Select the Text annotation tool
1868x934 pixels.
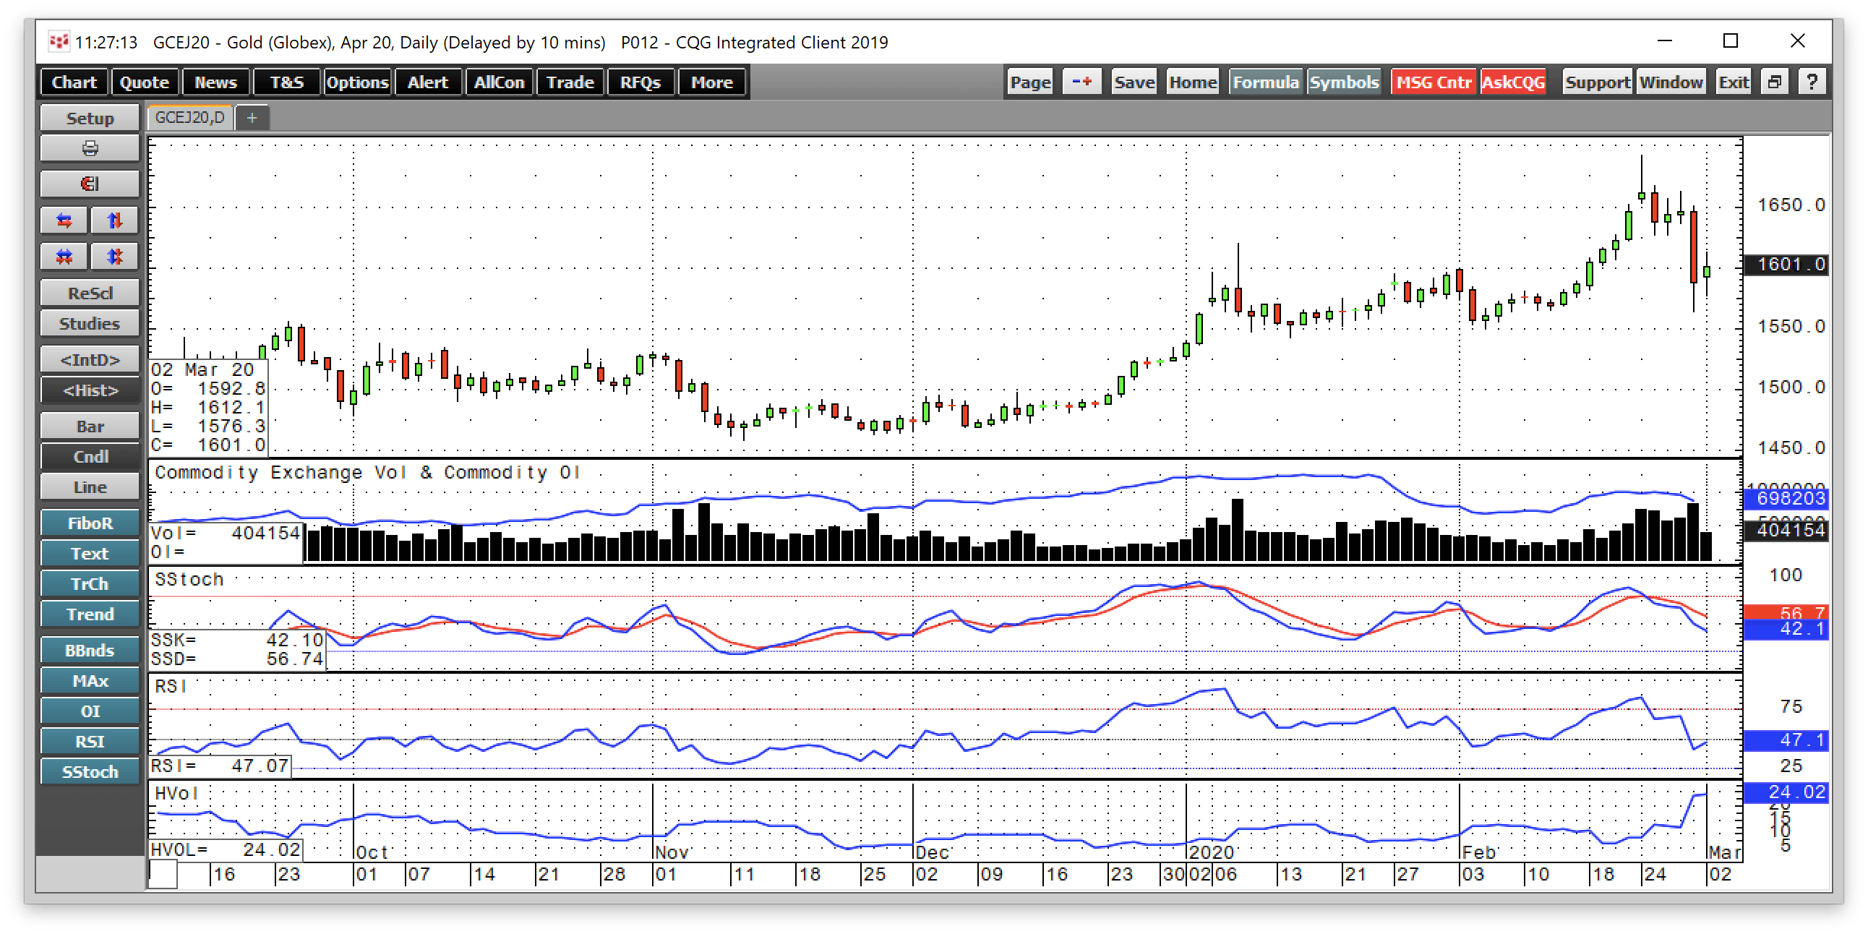coord(90,553)
